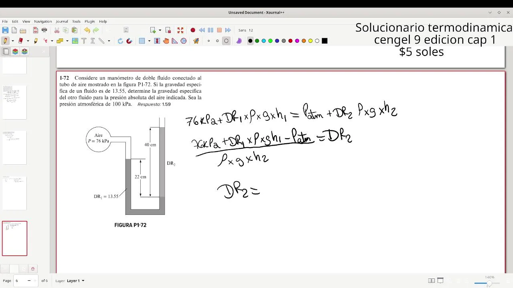The height and width of the screenshot is (288, 513).
Task: Redo the undone action
Action: coord(96,30)
